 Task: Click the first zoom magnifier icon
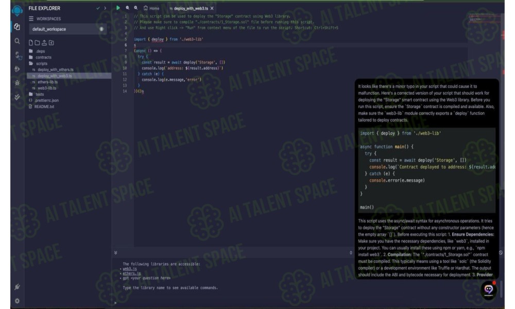click(x=127, y=8)
